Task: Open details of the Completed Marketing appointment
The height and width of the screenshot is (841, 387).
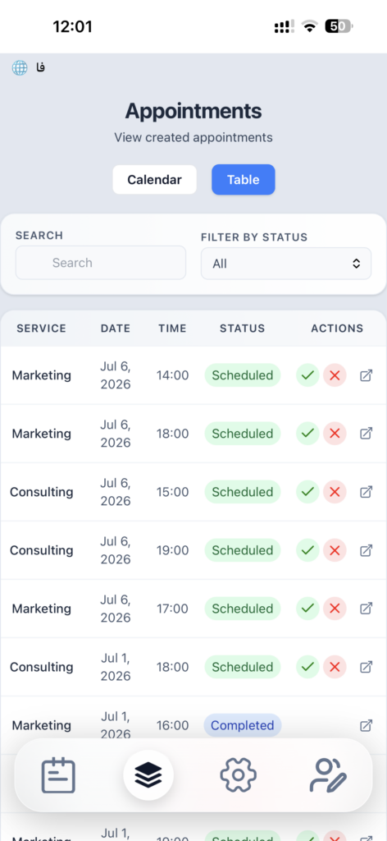Action: (367, 726)
